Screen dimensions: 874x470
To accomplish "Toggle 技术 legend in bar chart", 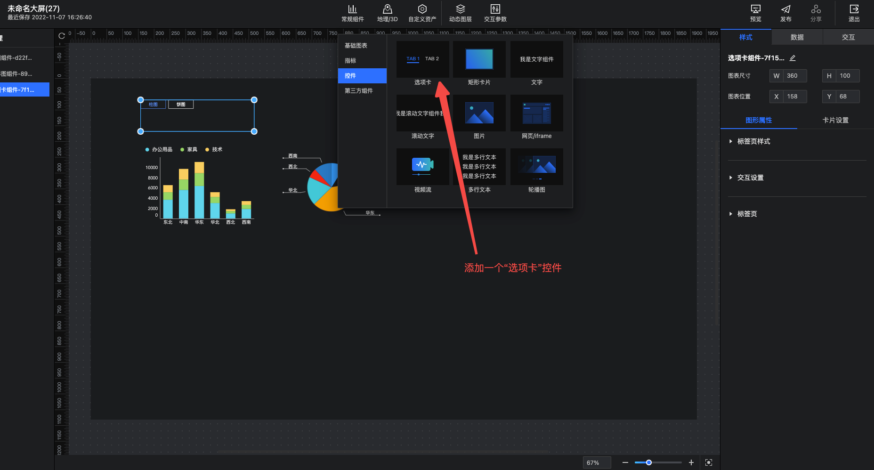I will (214, 149).
